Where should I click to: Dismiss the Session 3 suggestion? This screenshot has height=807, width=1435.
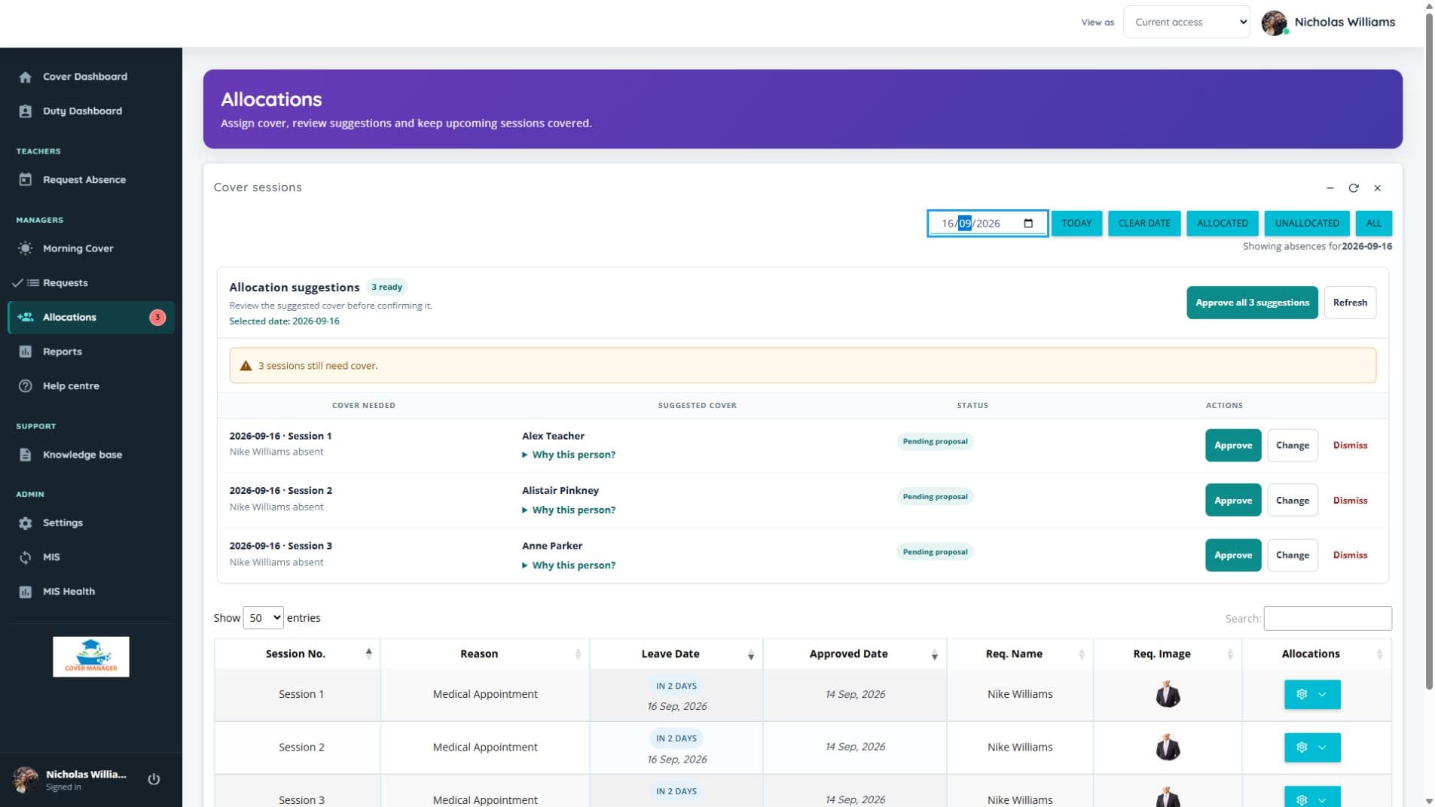coord(1350,556)
